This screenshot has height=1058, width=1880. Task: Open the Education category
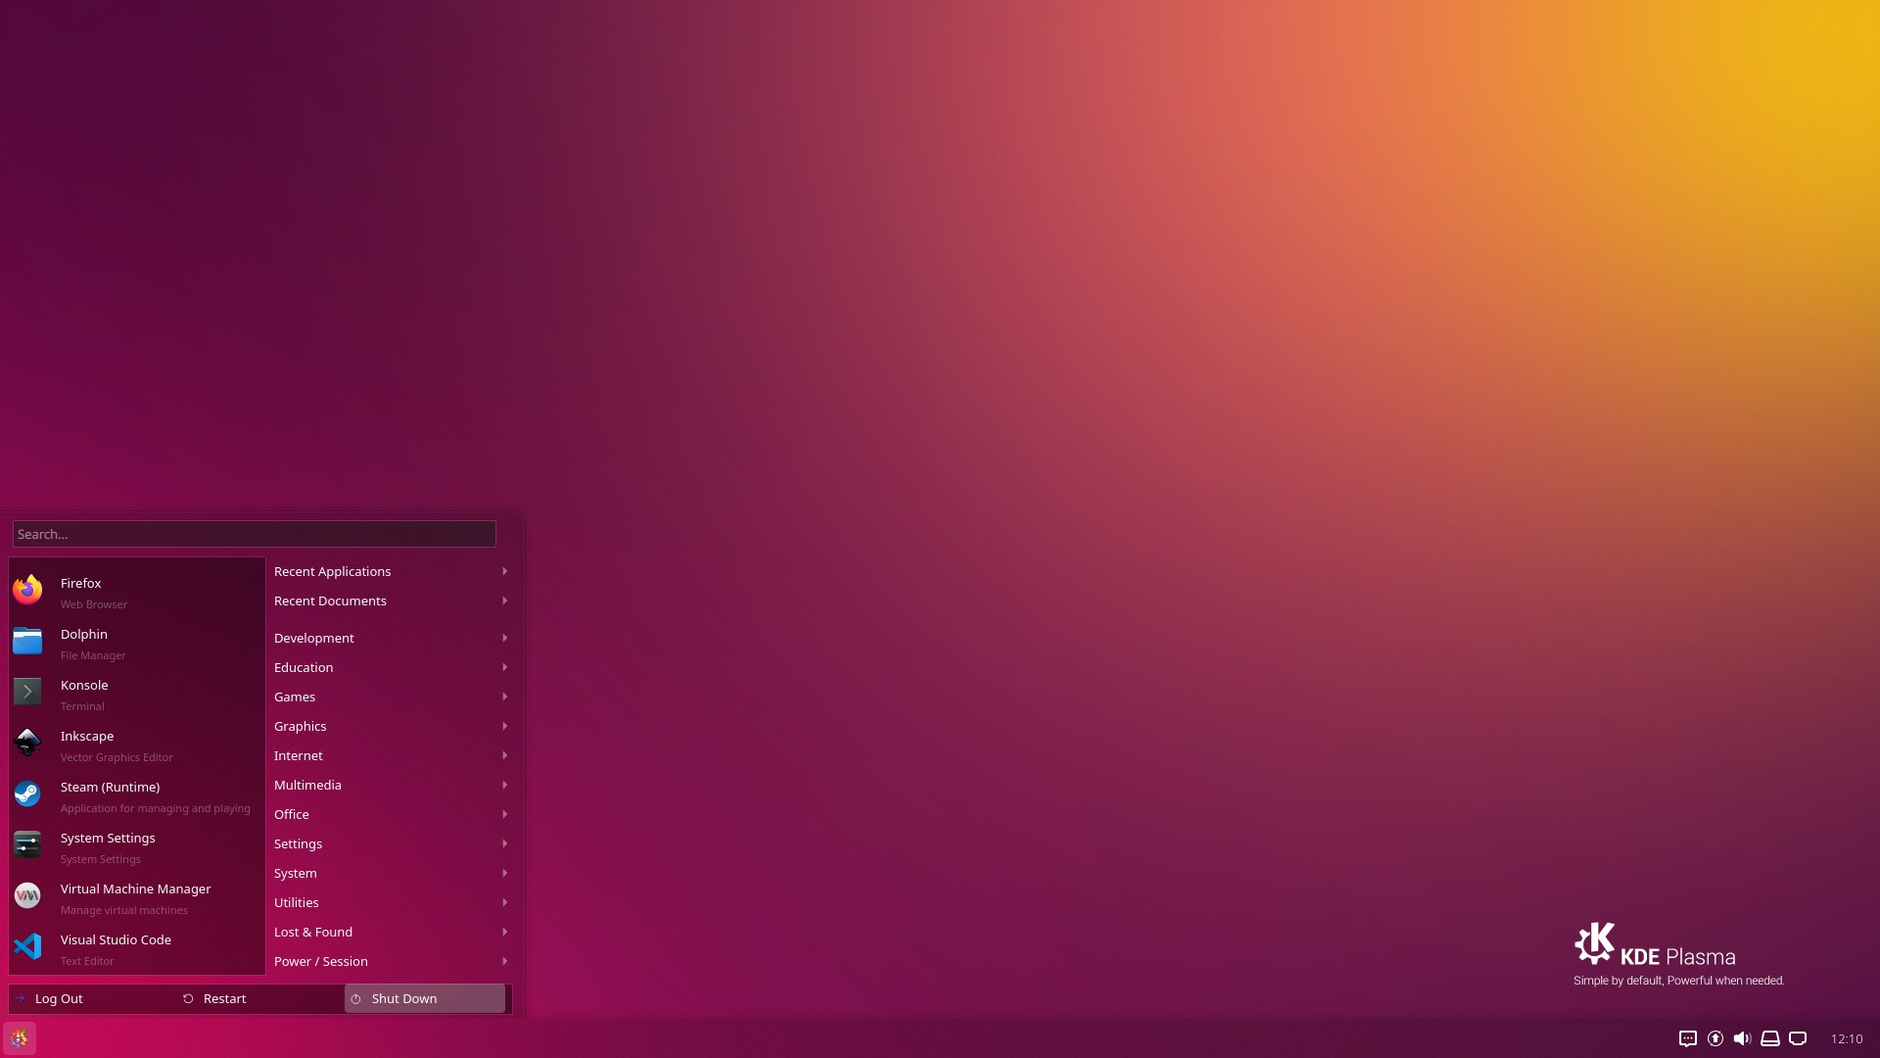[391, 667]
